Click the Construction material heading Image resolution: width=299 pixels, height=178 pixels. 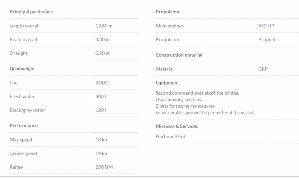[x=179, y=55]
